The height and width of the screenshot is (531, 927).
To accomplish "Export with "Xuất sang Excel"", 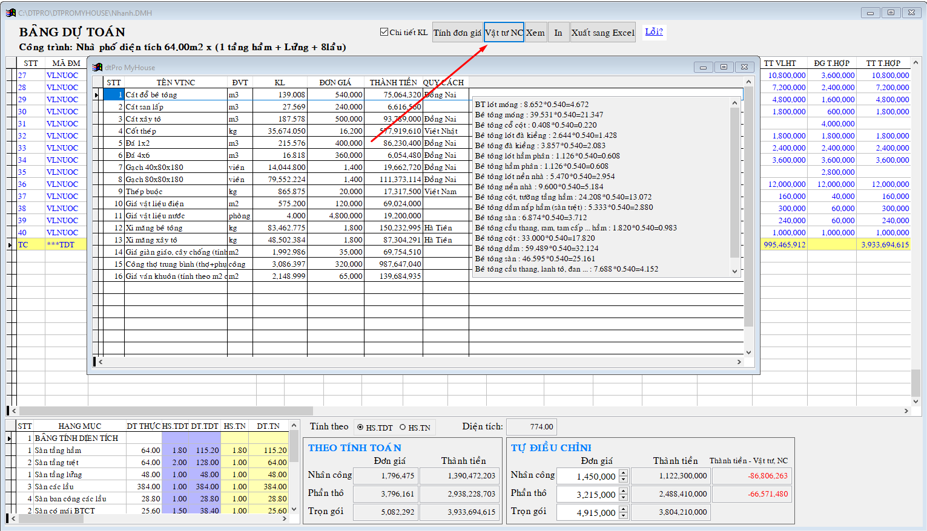I will click(602, 33).
